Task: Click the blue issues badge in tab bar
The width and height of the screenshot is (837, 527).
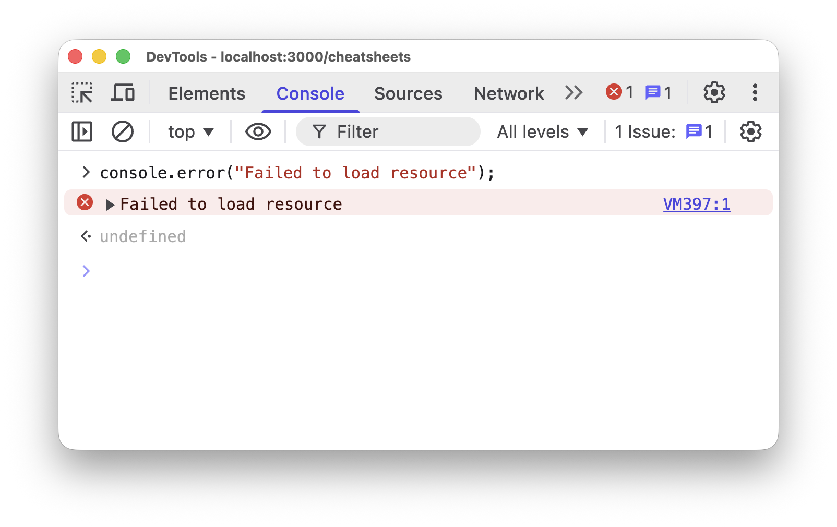Action: [659, 92]
